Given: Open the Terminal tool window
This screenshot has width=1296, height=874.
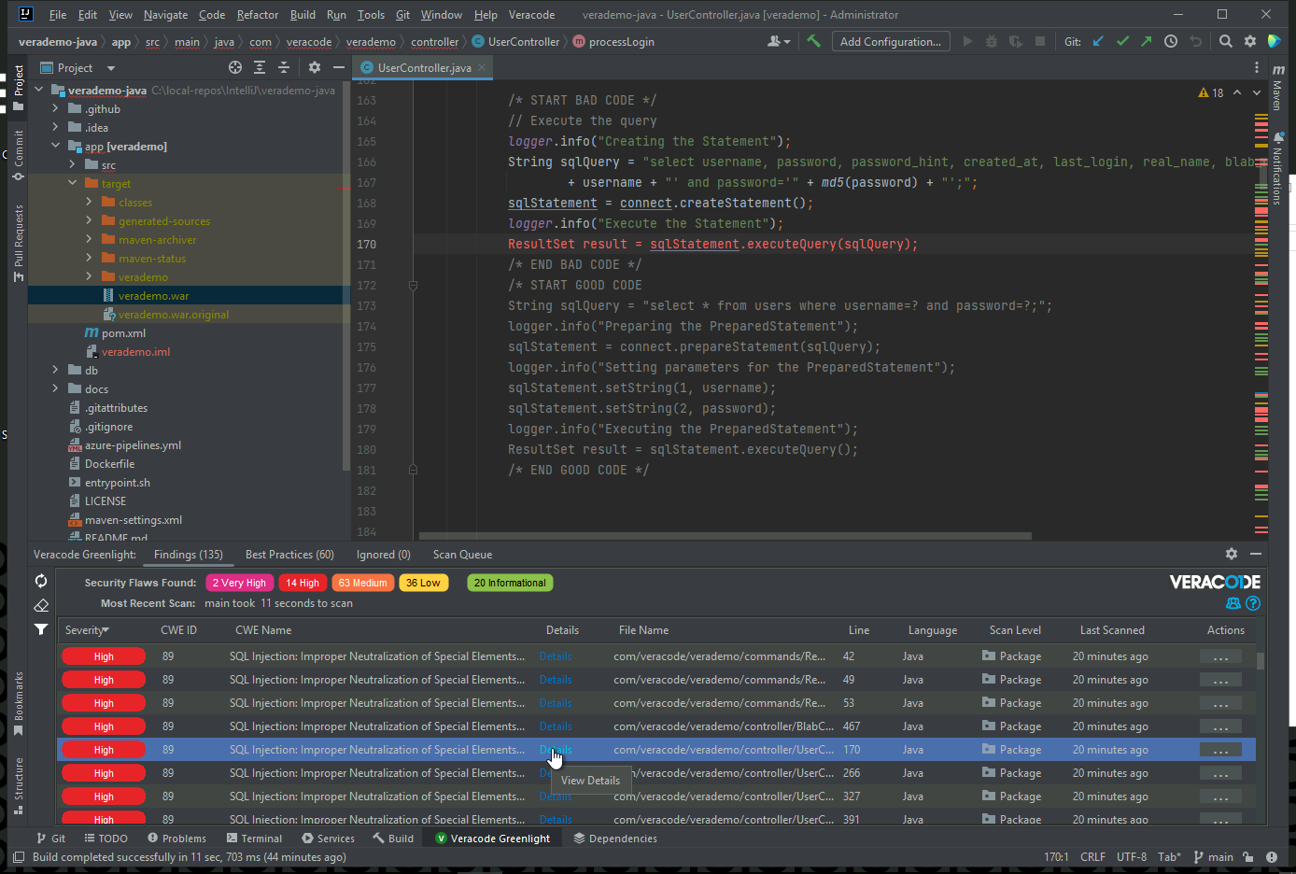Looking at the screenshot, I should 254,839.
